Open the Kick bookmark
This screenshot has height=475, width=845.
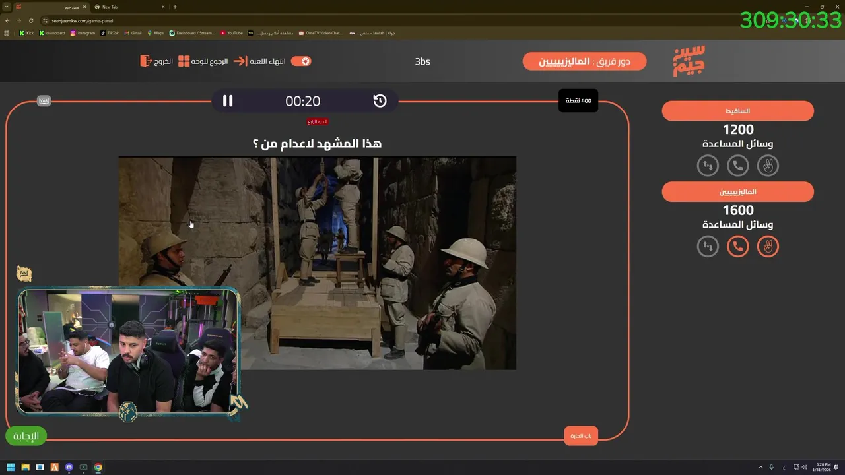(x=26, y=33)
